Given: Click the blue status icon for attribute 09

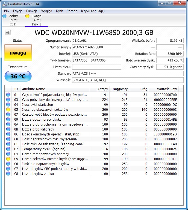Looking at the screenshot, I should (x=8, y=119).
